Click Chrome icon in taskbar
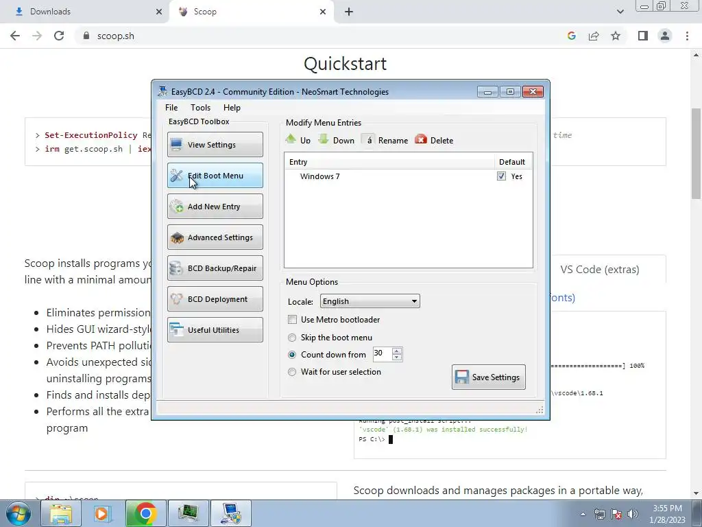The width and height of the screenshot is (702, 527). click(x=145, y=513)
